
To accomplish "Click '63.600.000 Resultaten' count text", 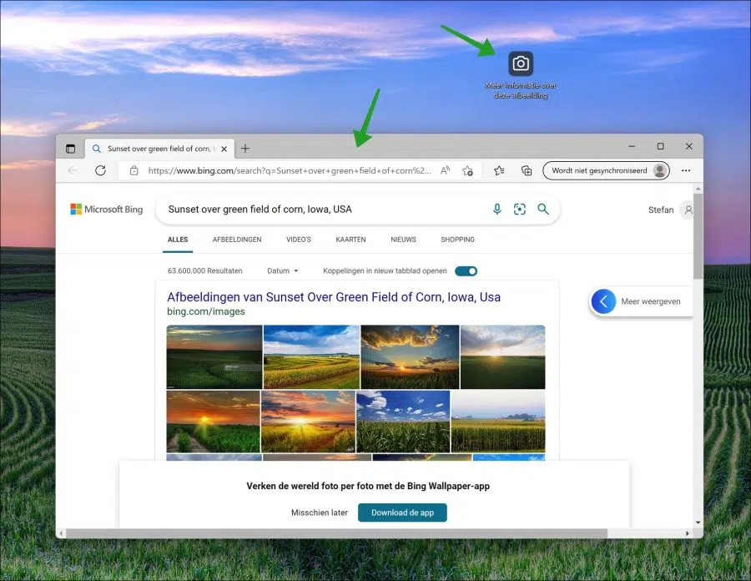I will pos(205,271).
